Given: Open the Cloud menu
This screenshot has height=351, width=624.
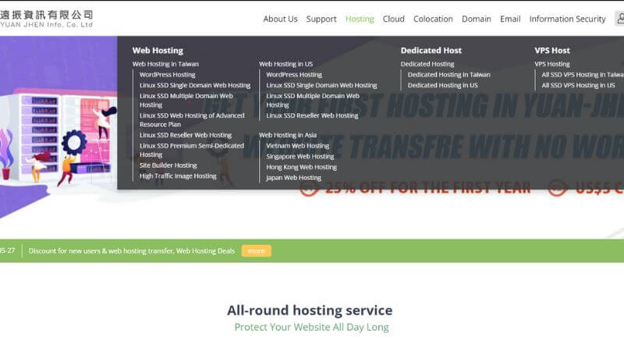Looking at the screenshot, I should (394, 19).
